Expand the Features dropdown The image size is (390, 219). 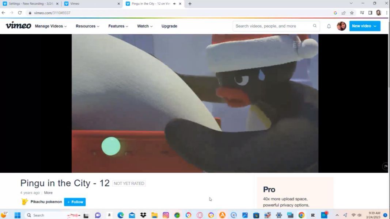118,26
